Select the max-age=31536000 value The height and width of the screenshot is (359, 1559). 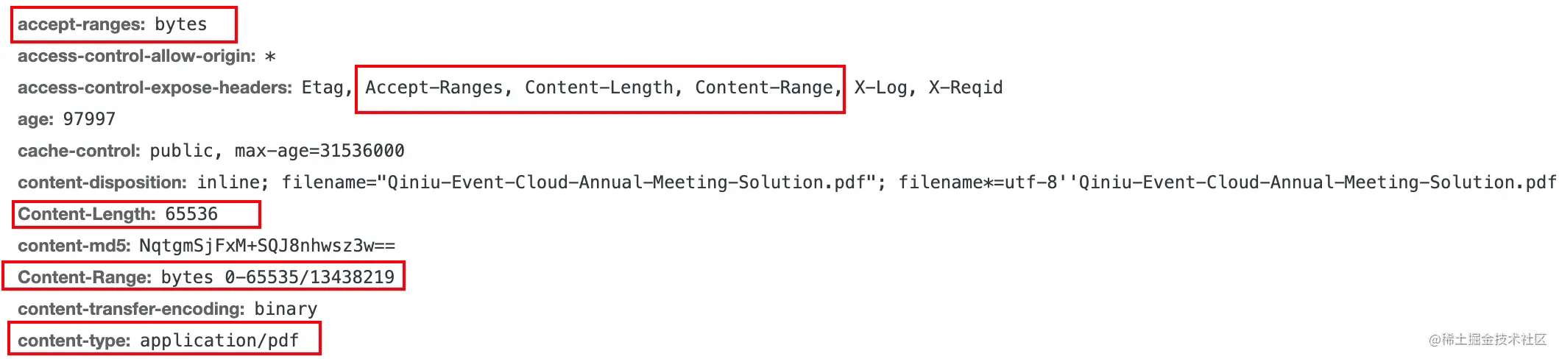[319, 151]
